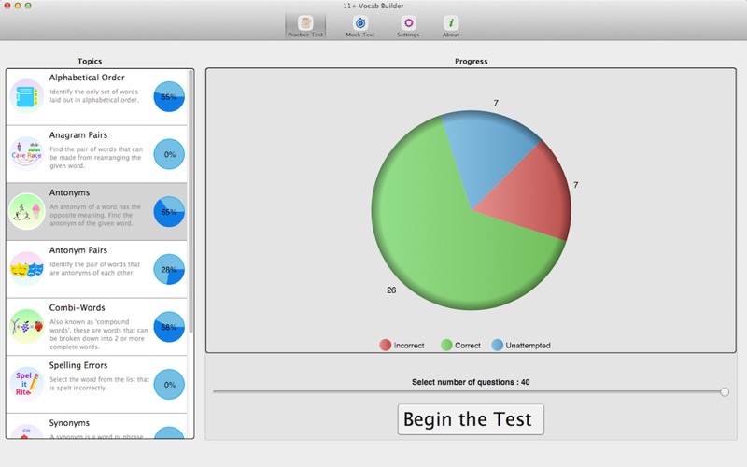The image size is (747, 467).
Task: Click the Begin the Test button
Action: click(x=471, y=419)
